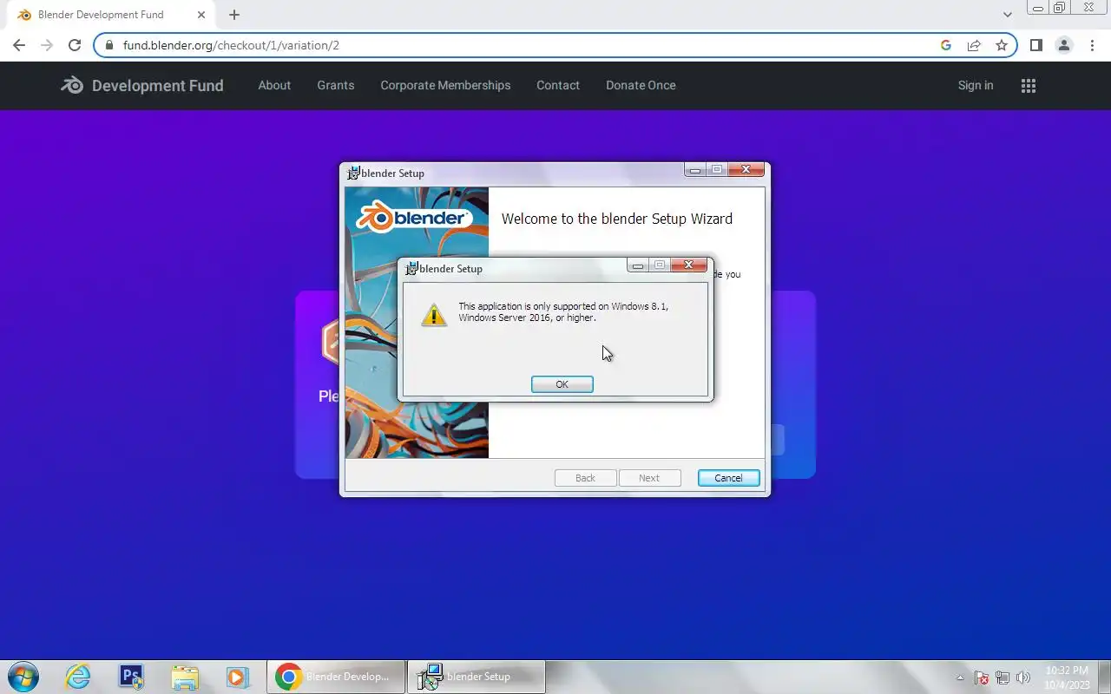Click the warning triangle icon in the dialog
This screenshot has height=694, width=1111.
point(434,315)
